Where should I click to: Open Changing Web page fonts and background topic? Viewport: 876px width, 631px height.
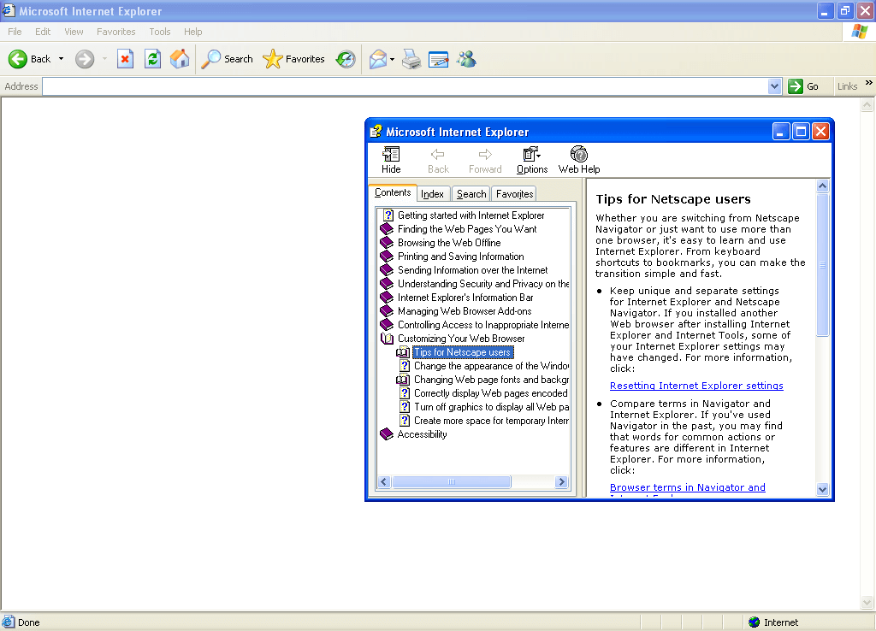(491, 380)
